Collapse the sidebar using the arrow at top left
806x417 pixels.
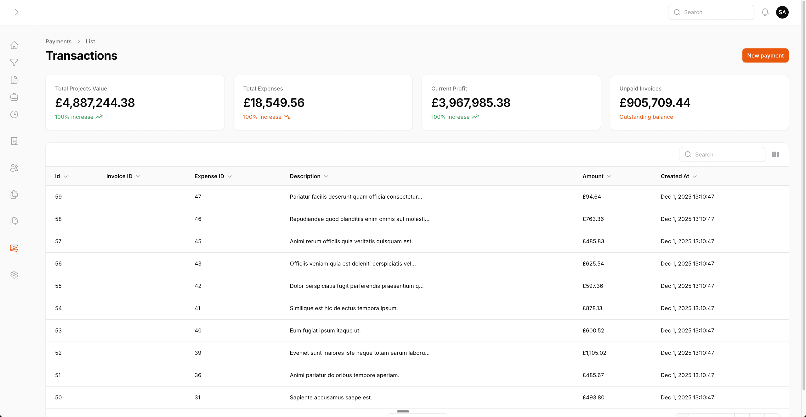[16, 12]
